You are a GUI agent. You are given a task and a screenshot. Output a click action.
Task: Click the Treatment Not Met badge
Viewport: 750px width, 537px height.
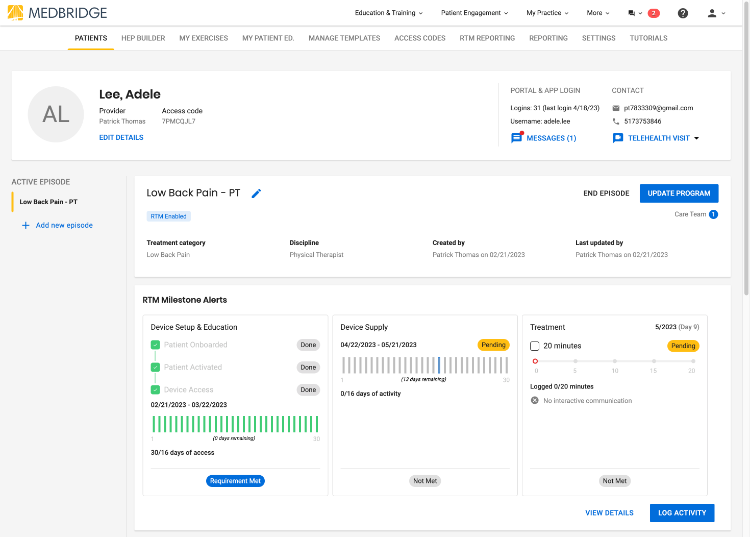(615, 481)
